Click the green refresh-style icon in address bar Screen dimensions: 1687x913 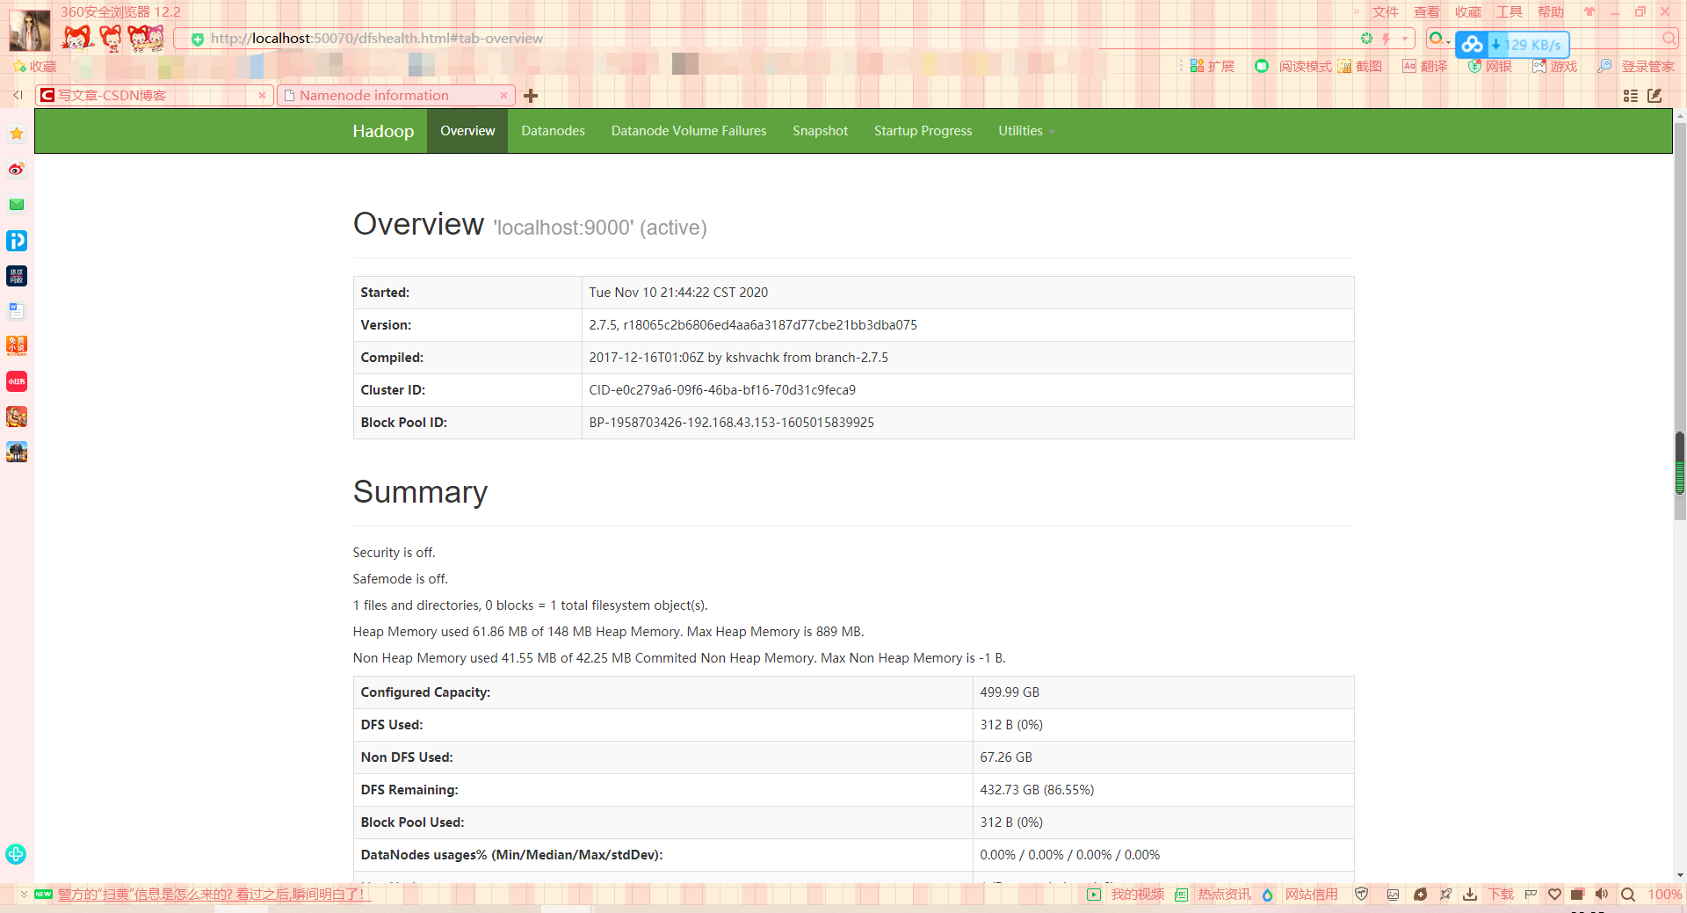1366,39
